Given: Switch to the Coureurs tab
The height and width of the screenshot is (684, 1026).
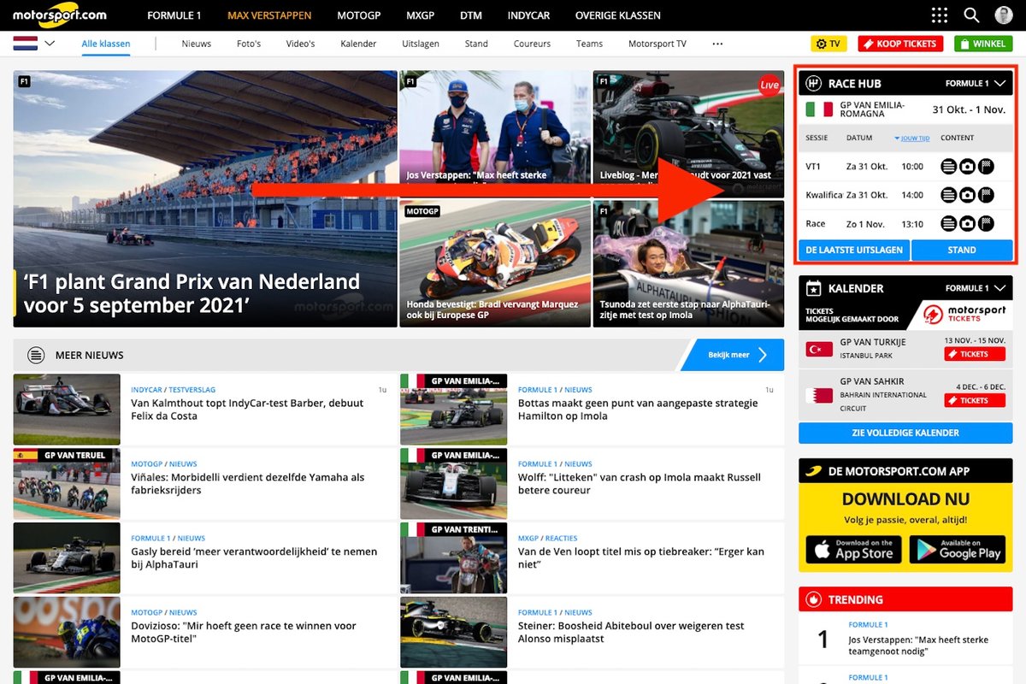Looking at the screenshot, I should tap(533, 44).
